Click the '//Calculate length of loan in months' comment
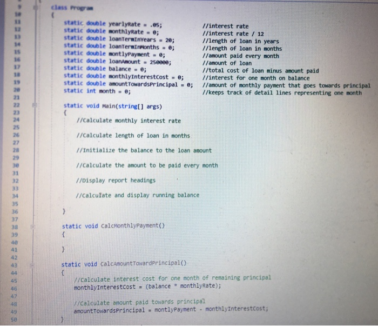This screenshot has width=378, height=326. click(x=133, y=136)
